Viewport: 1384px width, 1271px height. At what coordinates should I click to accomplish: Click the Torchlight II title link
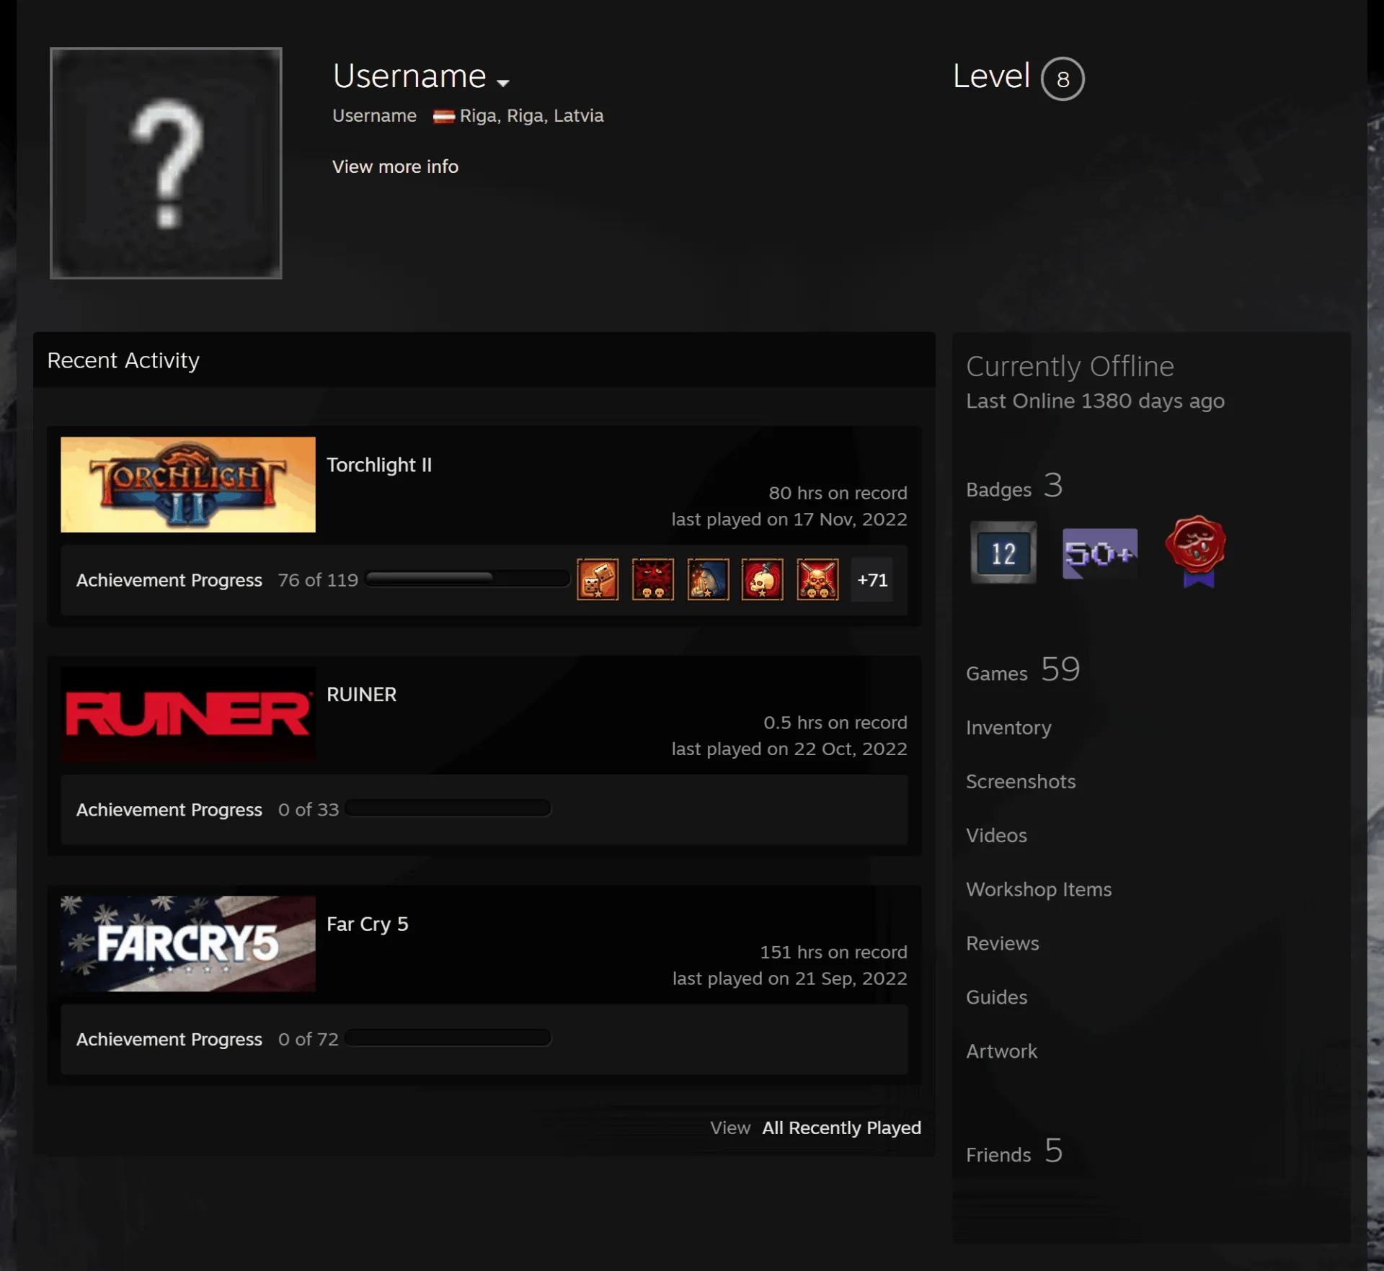click(x=379, y=465)
